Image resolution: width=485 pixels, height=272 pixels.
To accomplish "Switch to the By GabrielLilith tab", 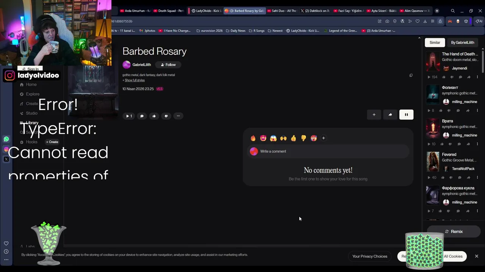I will click(x=462, y=42).
